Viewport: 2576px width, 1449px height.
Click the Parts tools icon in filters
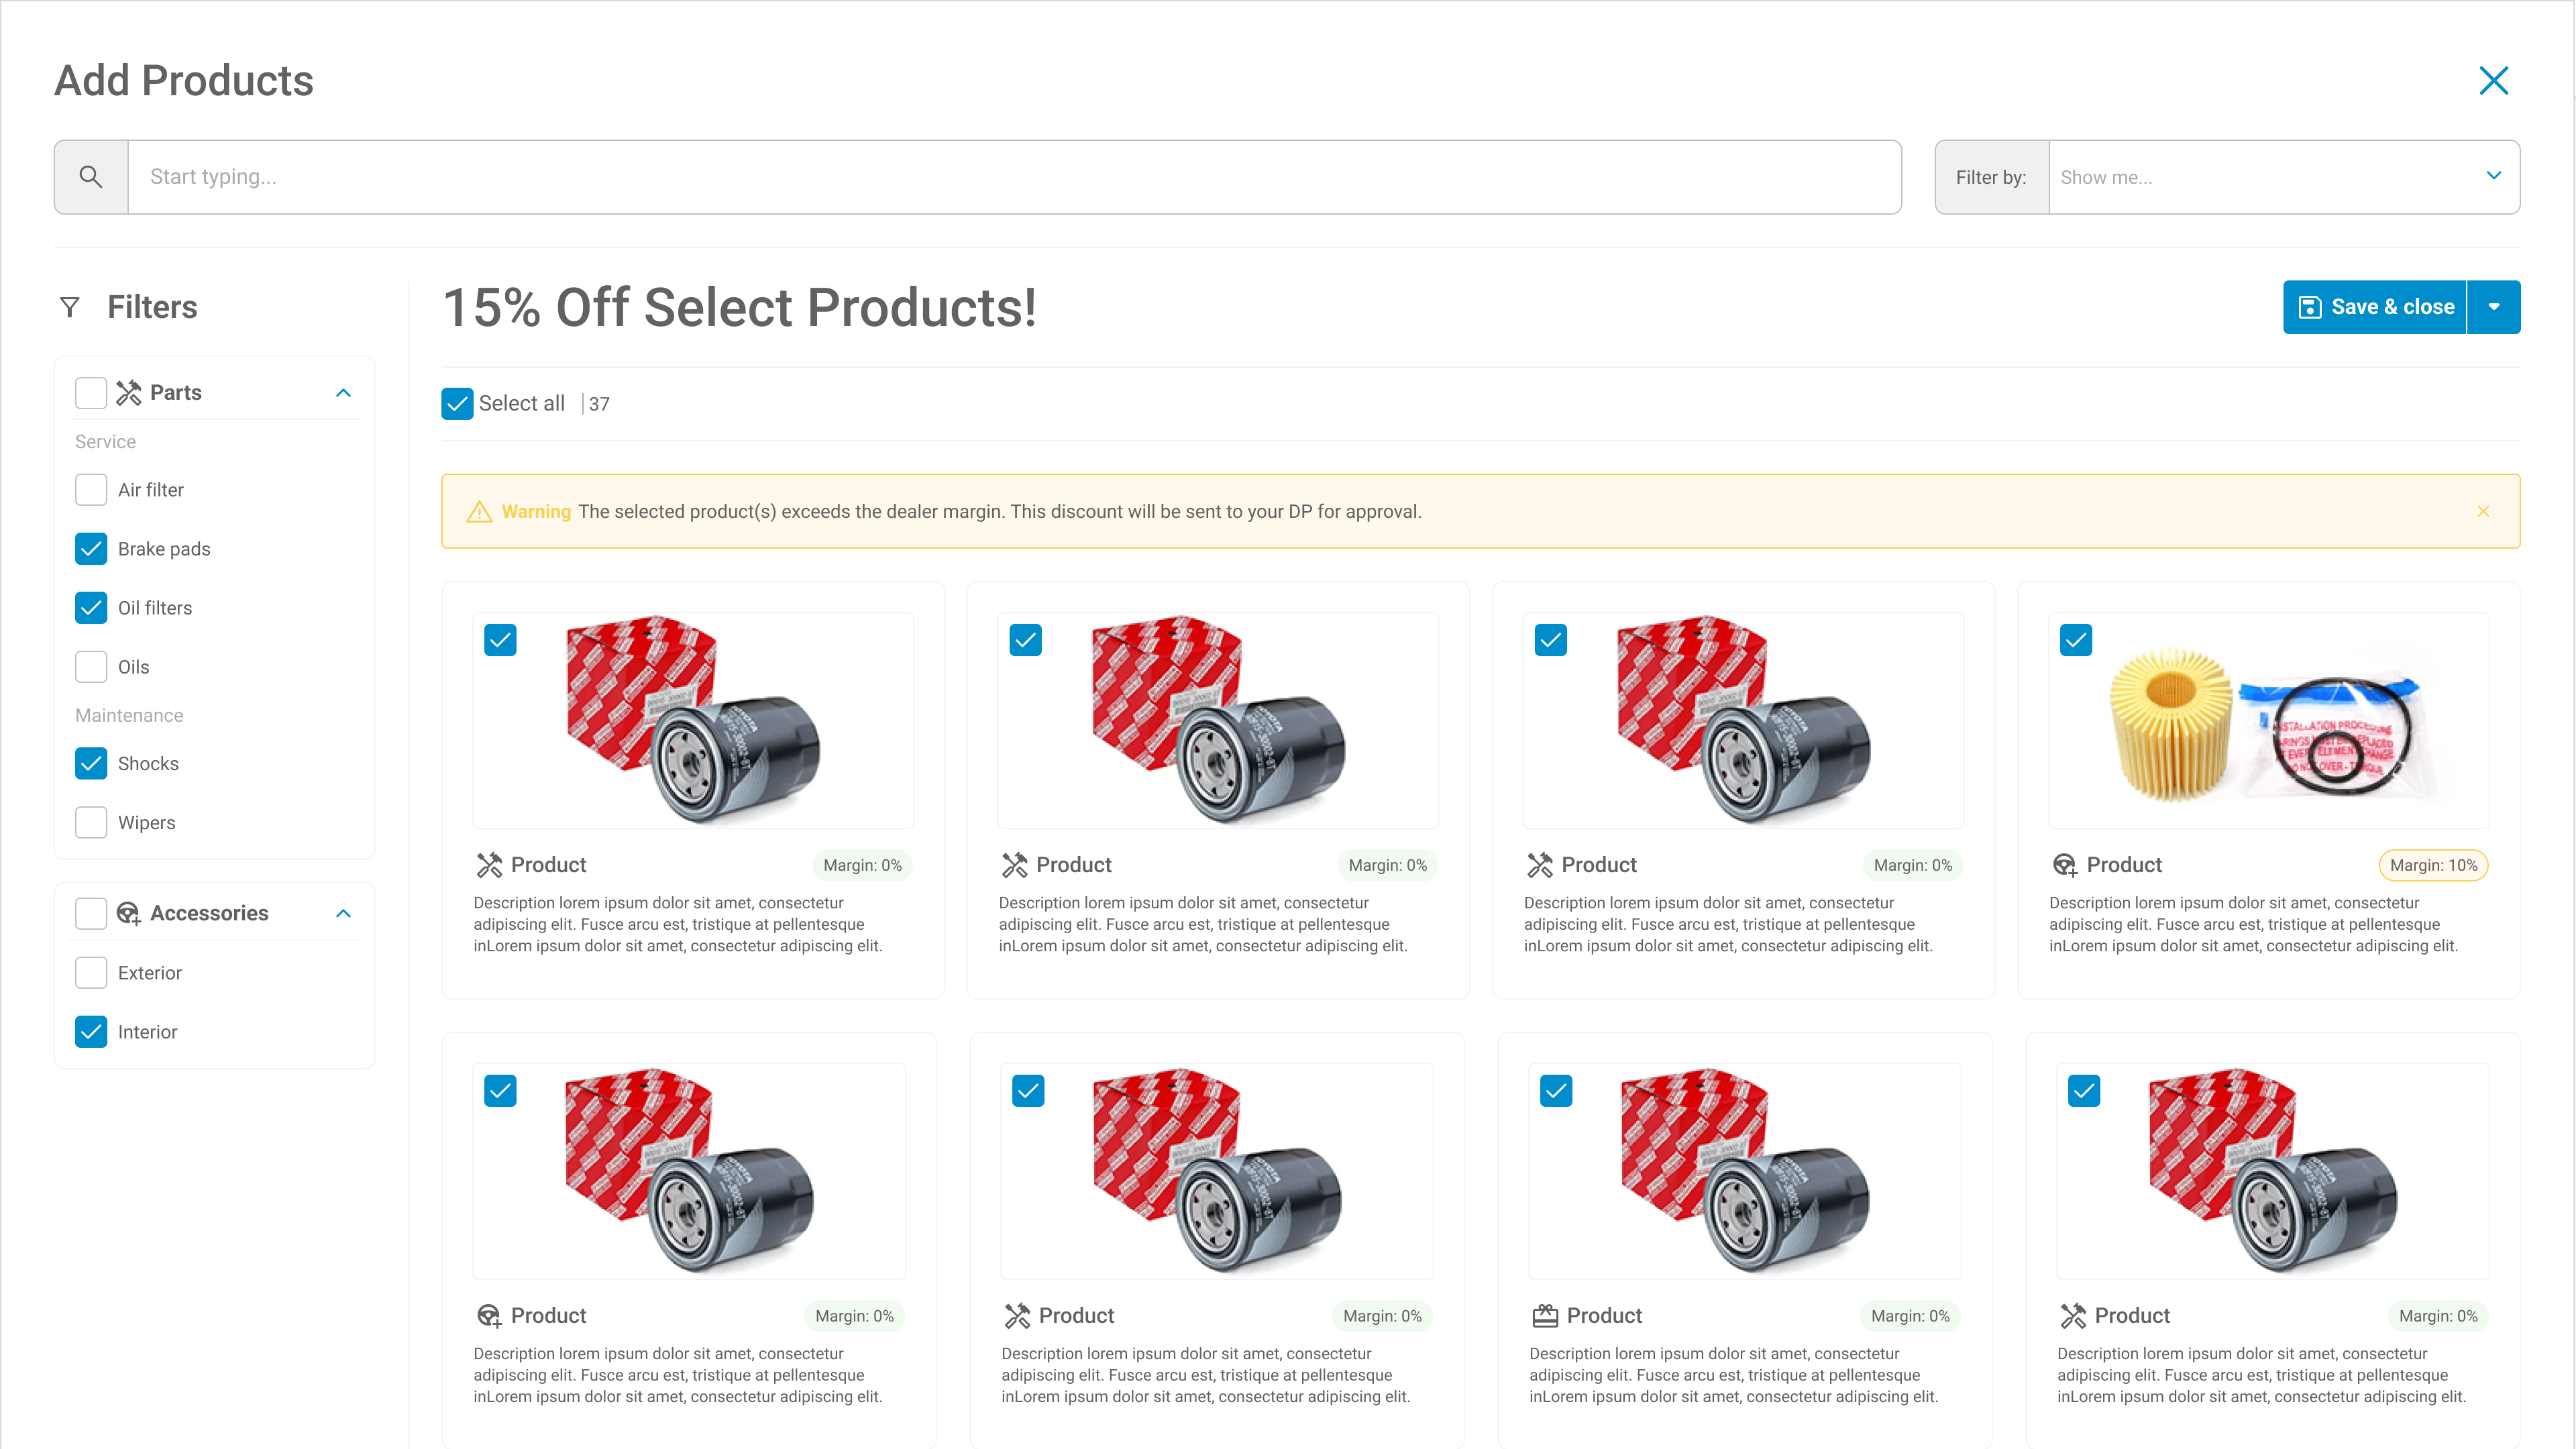pyautogui.click(x=129, y=393)
